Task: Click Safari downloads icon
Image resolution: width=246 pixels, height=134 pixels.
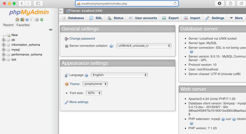Action: [220, 3]
